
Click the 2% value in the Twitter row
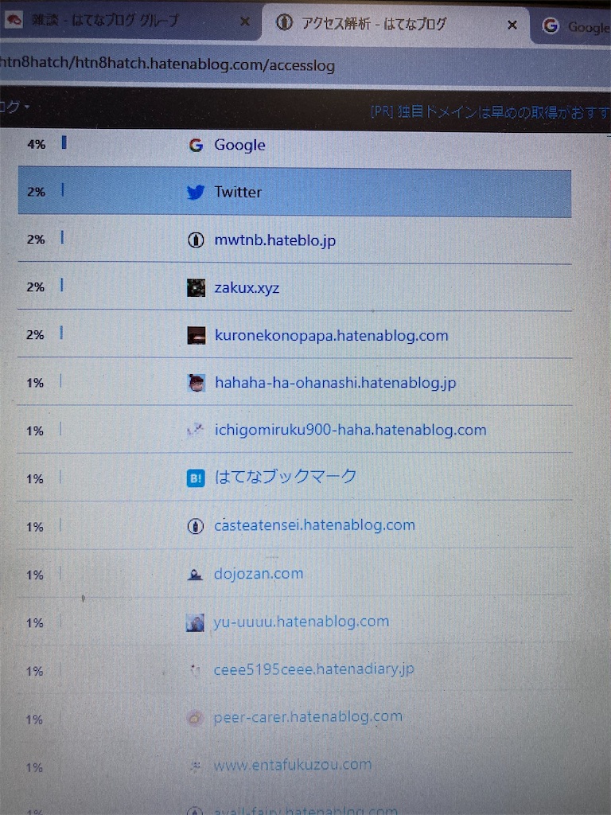pos(36,192)
